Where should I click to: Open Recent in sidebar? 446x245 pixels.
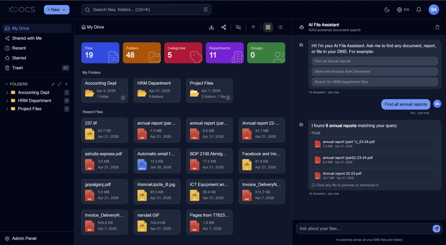tap(37, 48)
